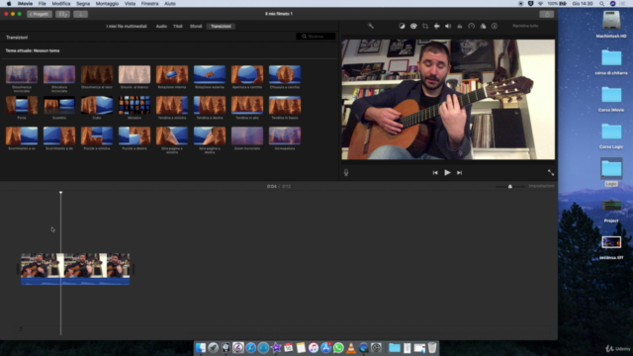Switch to the Audio tab
Image resolution: width=633 pixels, height=356 pixels.
click(x=161, y=27)
